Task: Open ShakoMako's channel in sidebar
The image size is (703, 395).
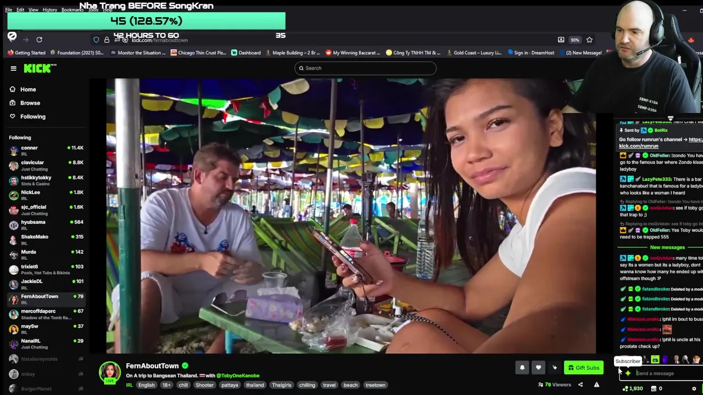Action: (47, 239)
